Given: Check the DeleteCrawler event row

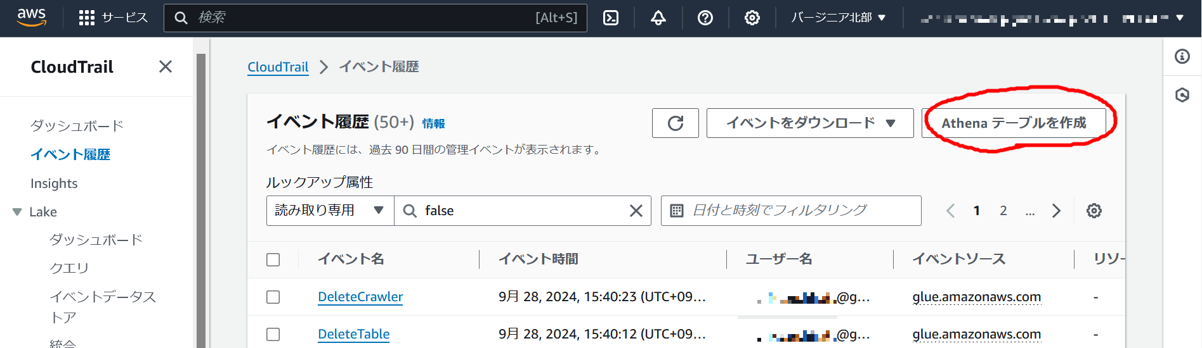Looking at the screenshot, I should coord(273,297).
